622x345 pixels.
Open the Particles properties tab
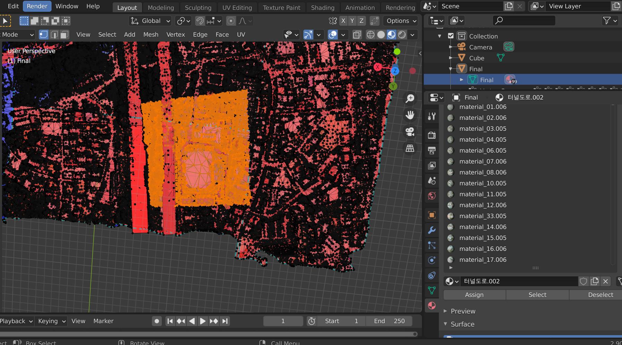[432, 245]
